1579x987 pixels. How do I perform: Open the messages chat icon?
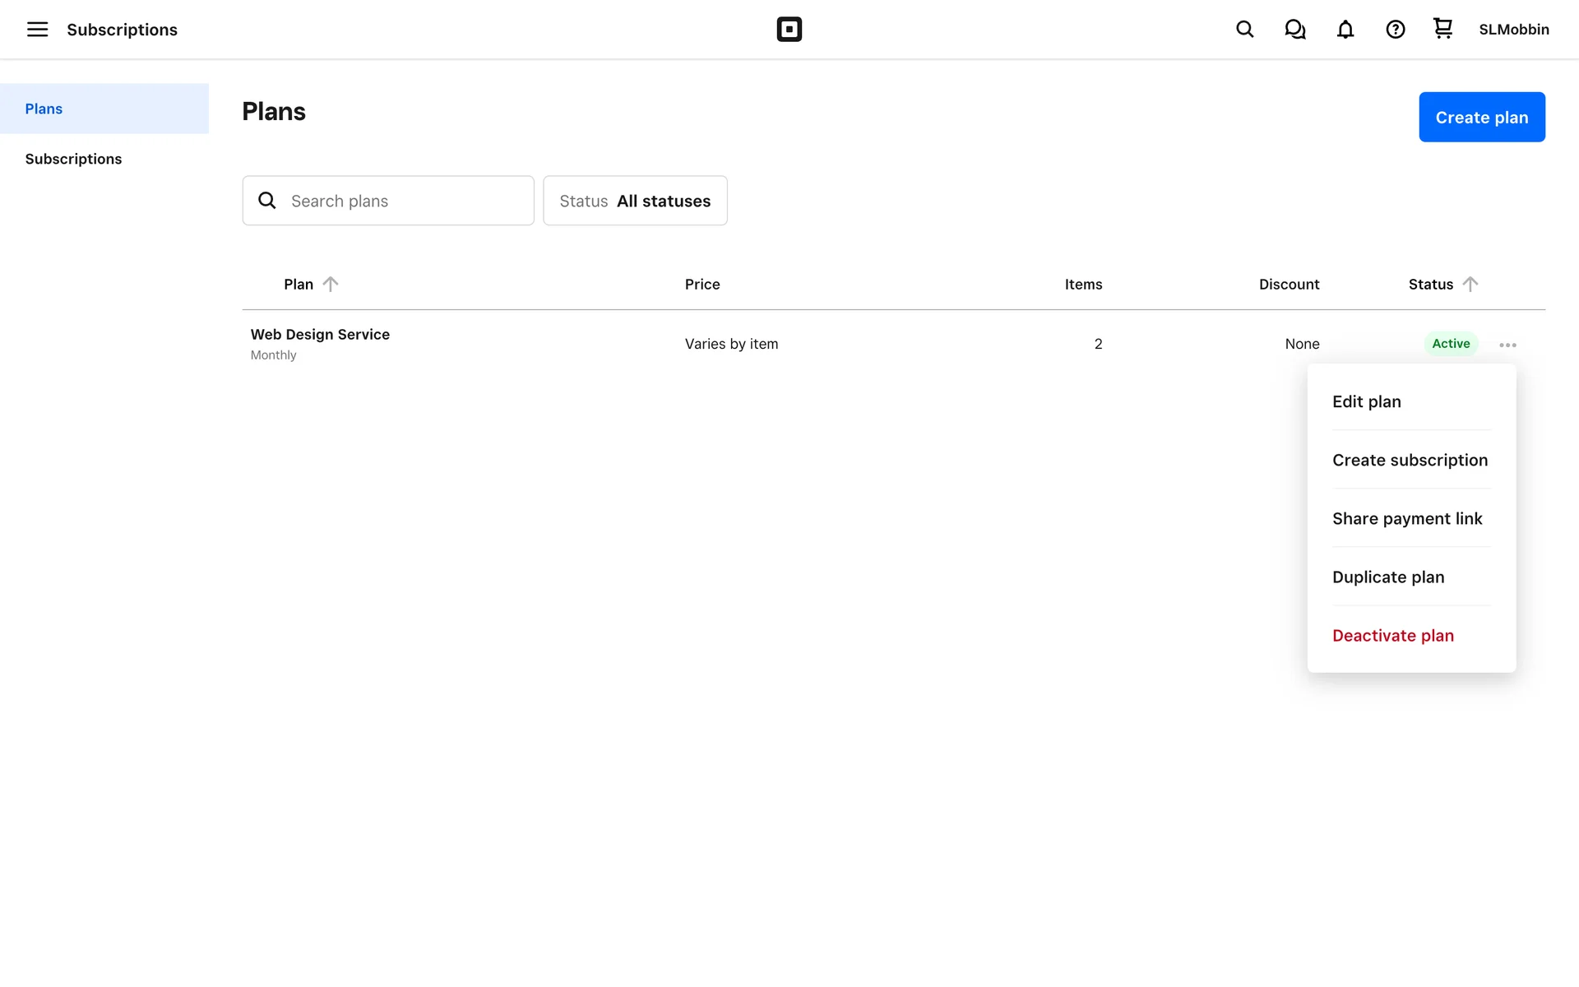1294,30
